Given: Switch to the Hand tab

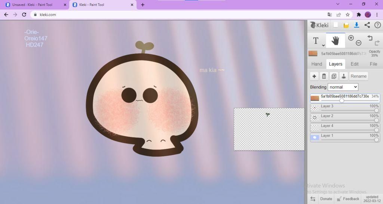Looking at the screenshot, I should point(316,64).
